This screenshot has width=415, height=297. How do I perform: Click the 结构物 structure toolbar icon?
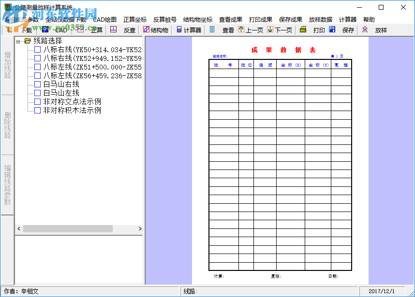147,29
